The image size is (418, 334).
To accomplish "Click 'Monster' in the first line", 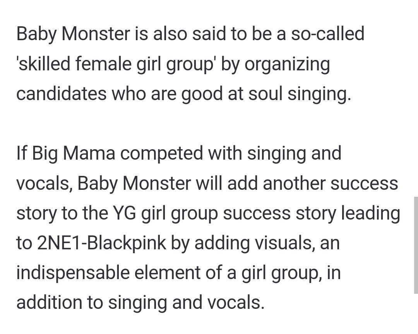I will point(96,34).
